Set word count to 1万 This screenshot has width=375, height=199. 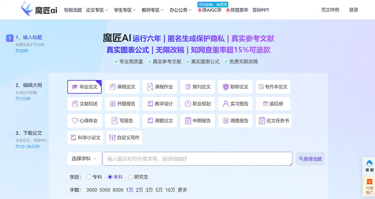pyautogui.click(x=130, y=190)
